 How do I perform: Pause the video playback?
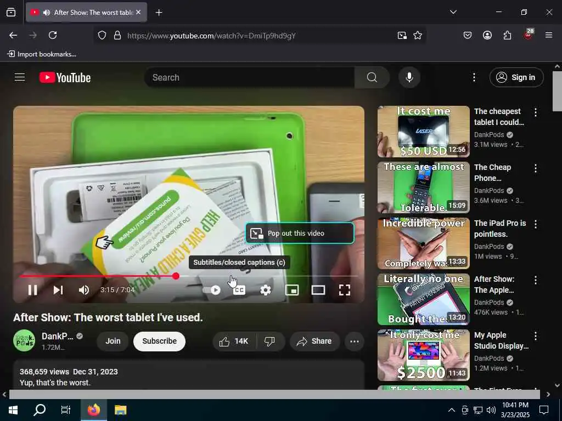[32, 290]
